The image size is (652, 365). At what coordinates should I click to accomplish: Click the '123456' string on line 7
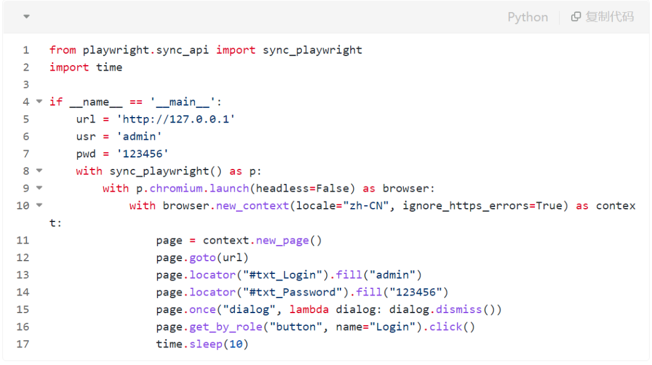coord(142,154)
